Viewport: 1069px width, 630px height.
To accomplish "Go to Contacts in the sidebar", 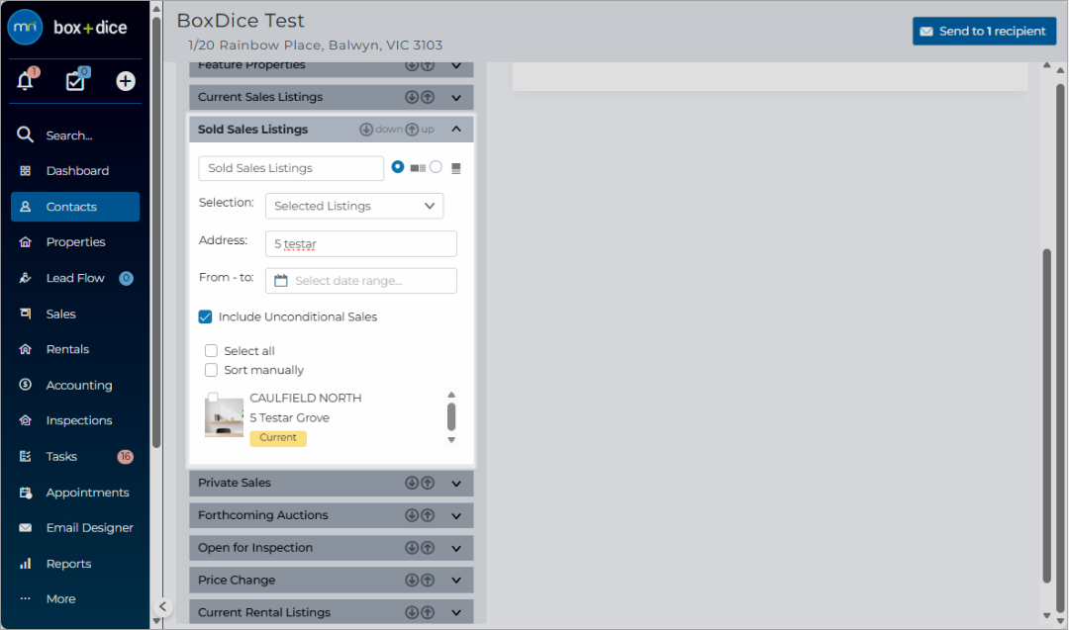I will [x=75, y=207].
